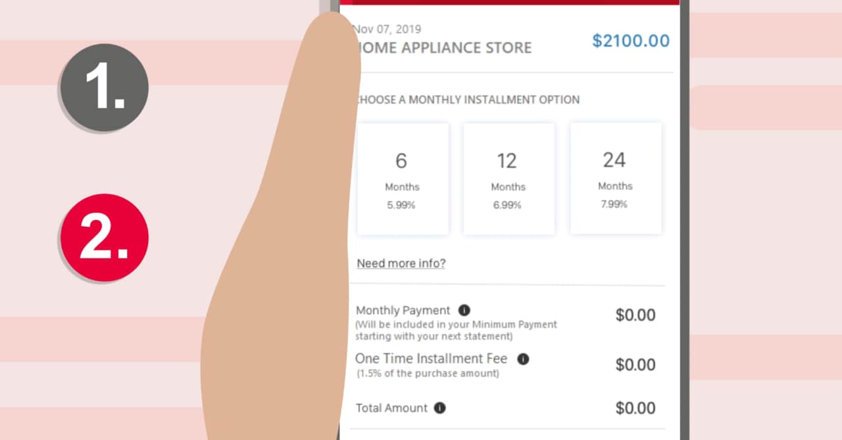The width and height of the screenshot is (842, 440).
Task: Click the Total Amount info icon
Action: point(439,408)
